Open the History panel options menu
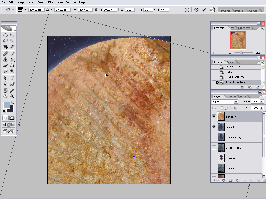 click(263, 62)
